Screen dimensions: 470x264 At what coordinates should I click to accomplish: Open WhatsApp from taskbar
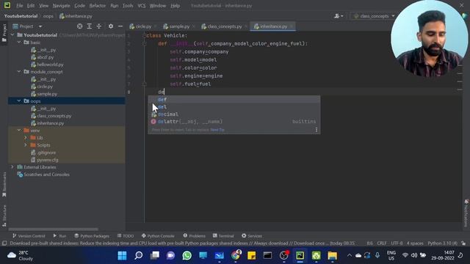187,255
